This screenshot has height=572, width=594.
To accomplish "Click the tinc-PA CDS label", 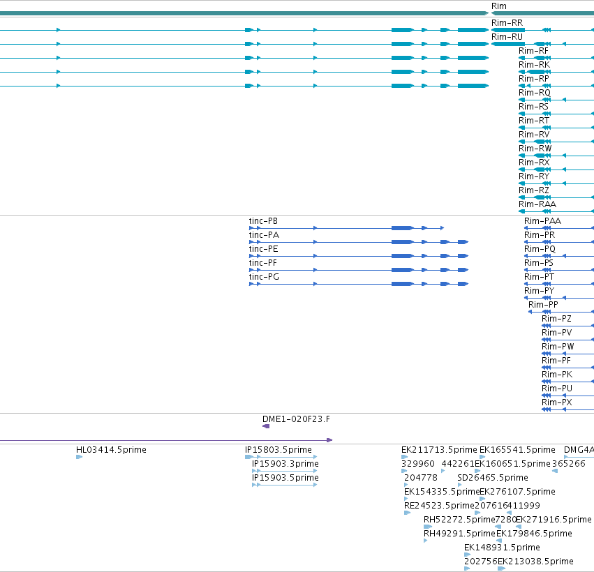I will [x=264, y=235].
